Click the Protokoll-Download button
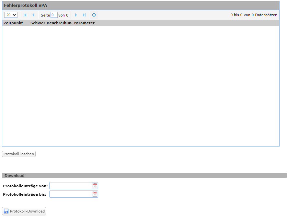This screenshot has width=288, height=218. (24, 211)
